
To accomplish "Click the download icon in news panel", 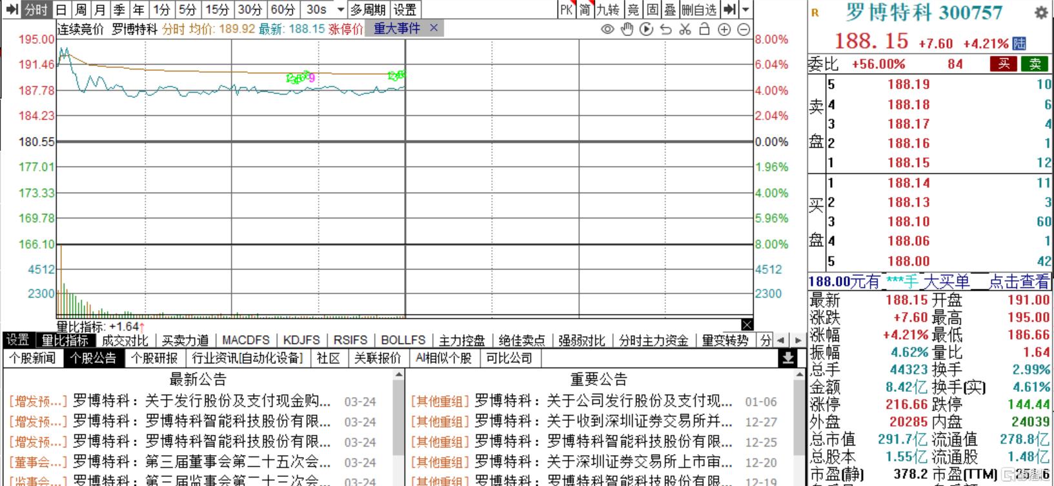I will pyautogui.click(x=788, y=358).
